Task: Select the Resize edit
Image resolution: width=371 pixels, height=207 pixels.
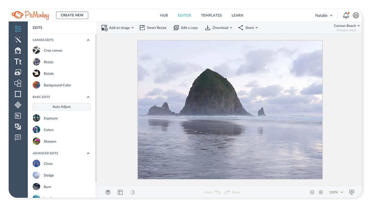Action: [x=43, y=62]
